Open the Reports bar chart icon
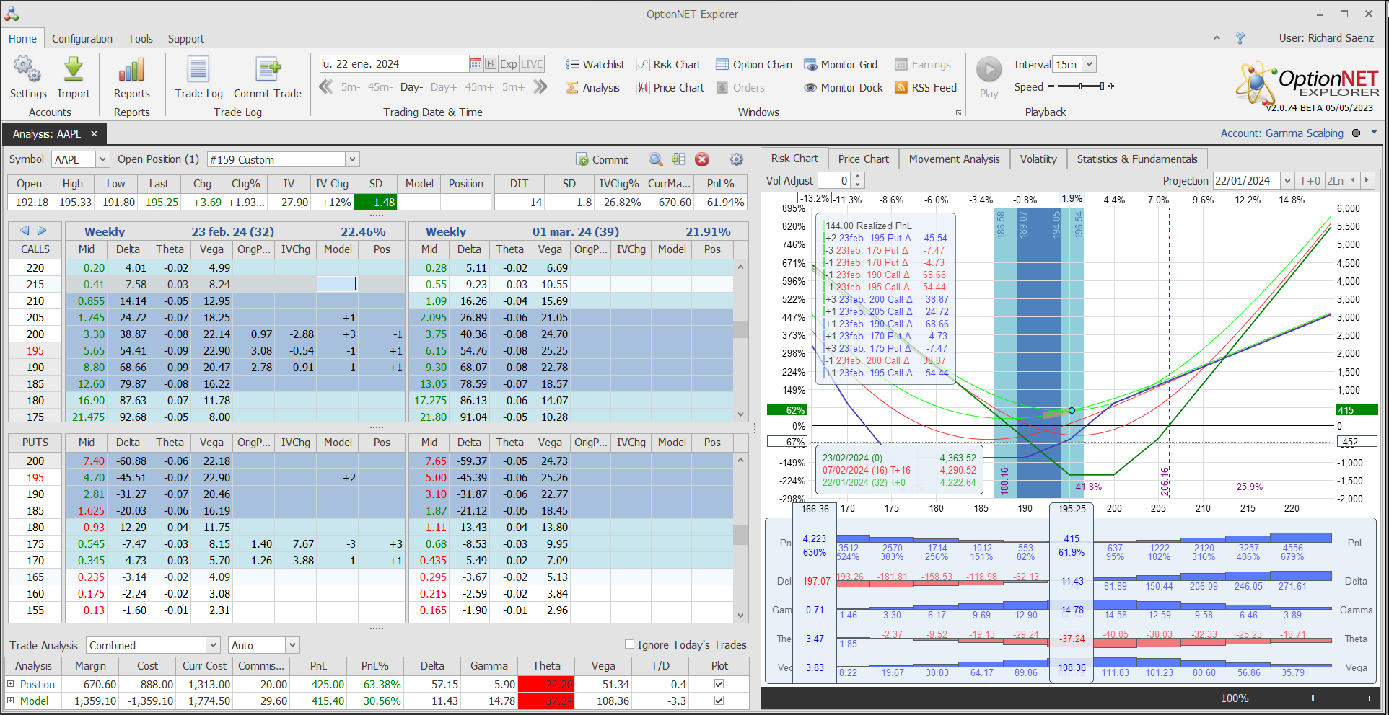The image size is (1389, 715). coord(131,78)
